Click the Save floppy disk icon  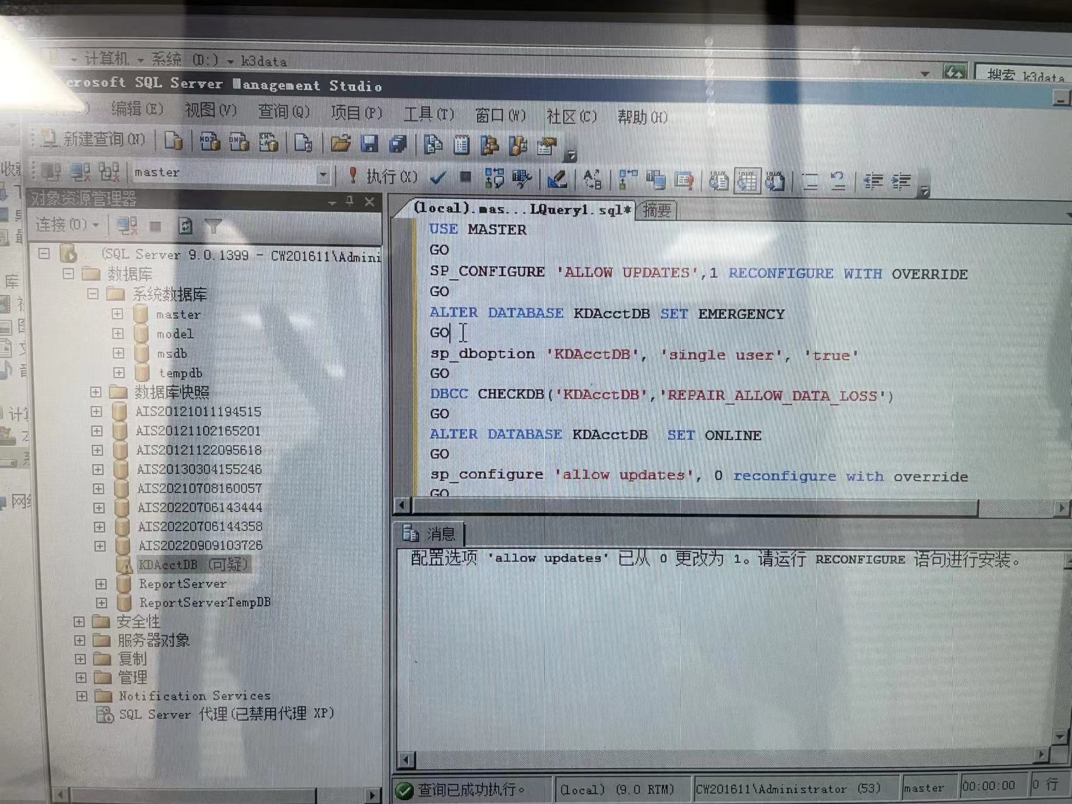click(370, 144)
